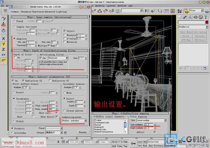Click the Edit Mesh modifier button

(186, 32)
